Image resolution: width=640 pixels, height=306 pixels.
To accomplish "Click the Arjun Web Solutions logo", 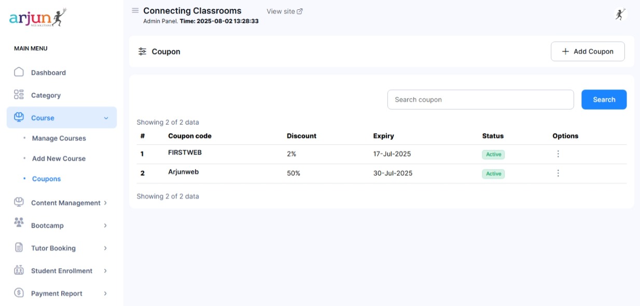I will pos(38,18).
